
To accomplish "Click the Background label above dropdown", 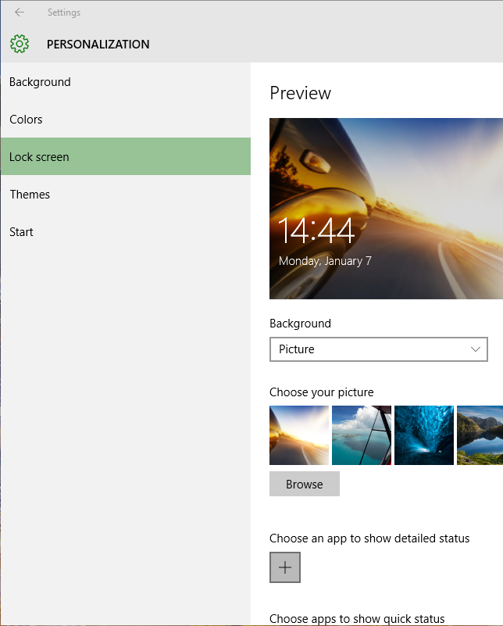I will (301, 324).
